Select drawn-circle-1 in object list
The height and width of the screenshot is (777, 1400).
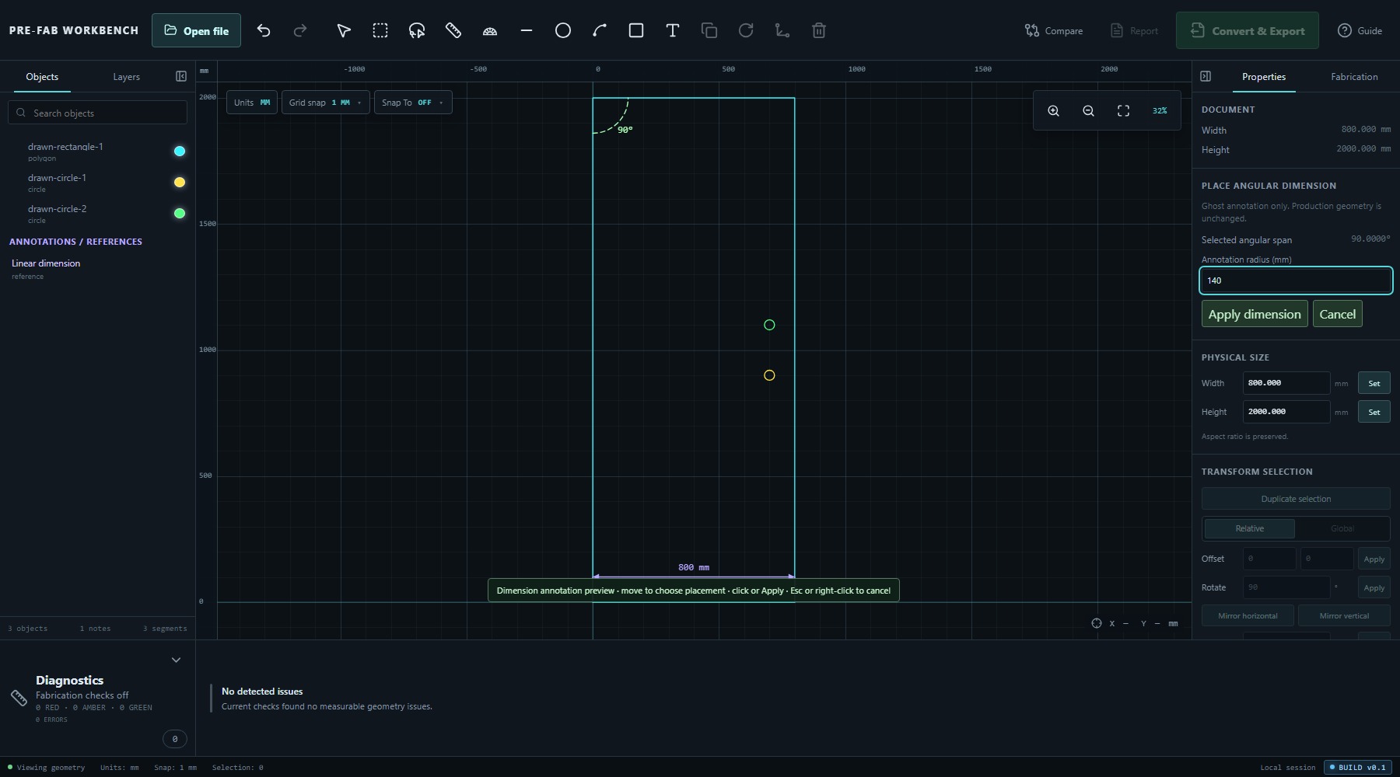click(x=97, y=183)
